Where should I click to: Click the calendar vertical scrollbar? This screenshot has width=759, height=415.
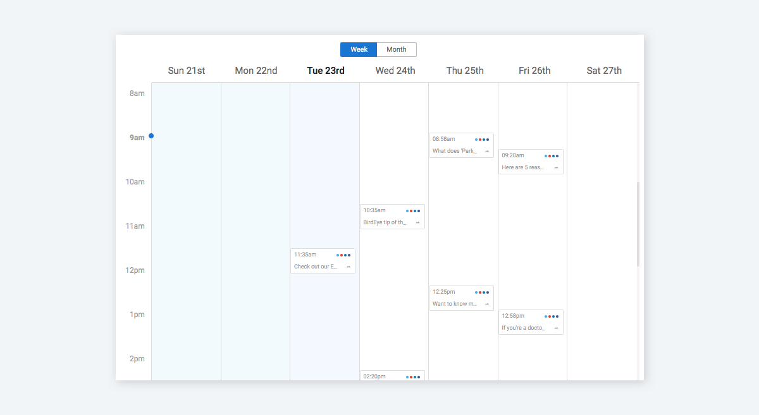pos(638,224)
